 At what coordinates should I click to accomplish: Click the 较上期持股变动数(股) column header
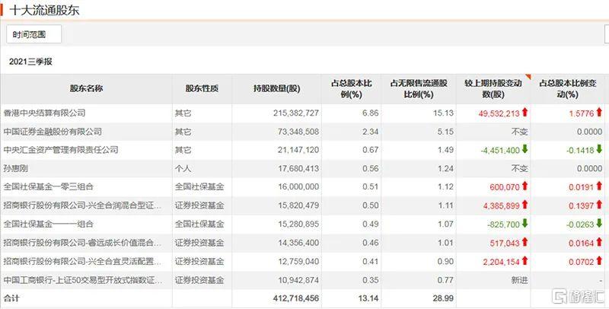coord(493,89)
